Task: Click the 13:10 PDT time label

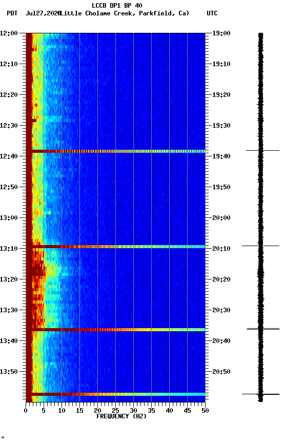Action: [x=9, y=249]
